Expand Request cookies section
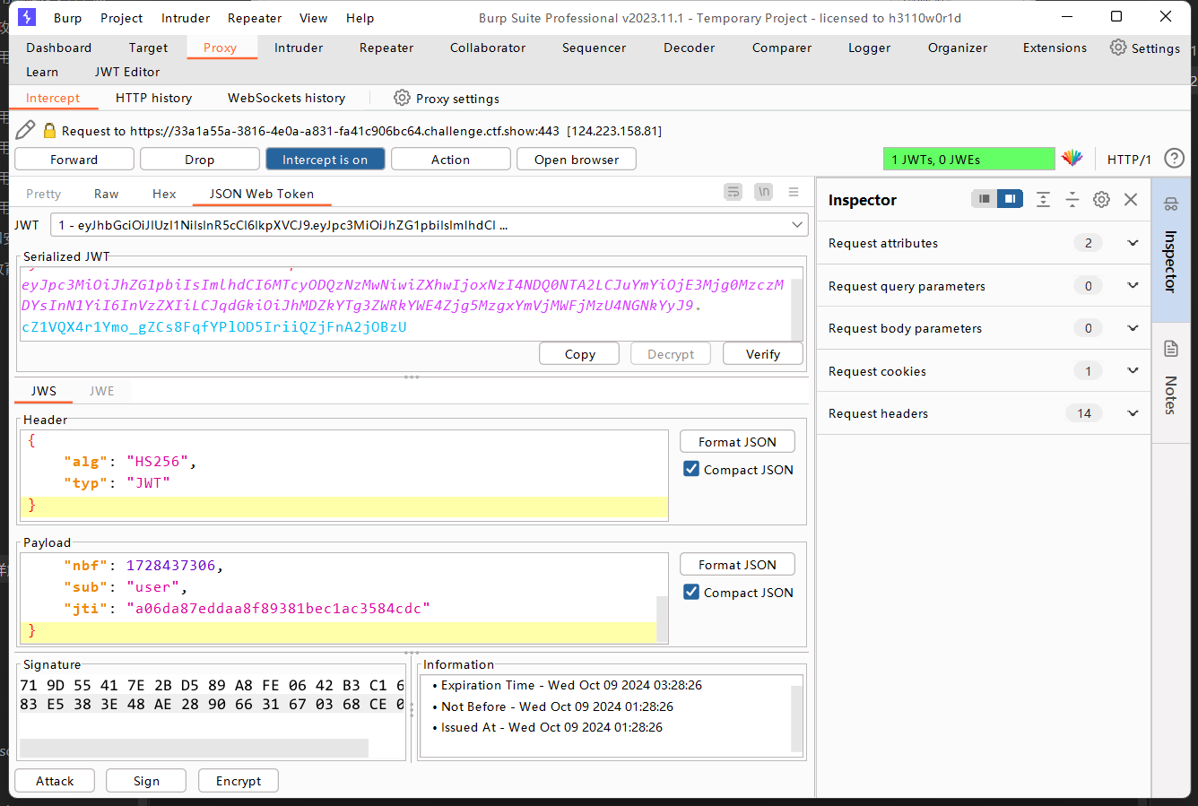Image resolution: width=1198 pixels, height=806 pixels. (1133, 370)
